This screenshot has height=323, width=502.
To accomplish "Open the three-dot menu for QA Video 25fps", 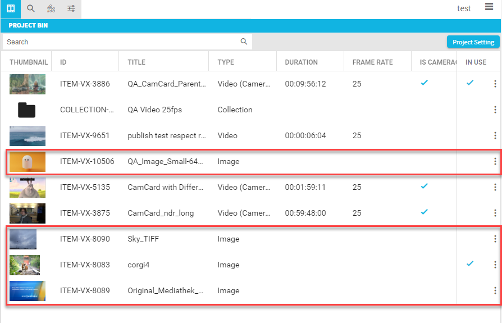I will [495, 110].
